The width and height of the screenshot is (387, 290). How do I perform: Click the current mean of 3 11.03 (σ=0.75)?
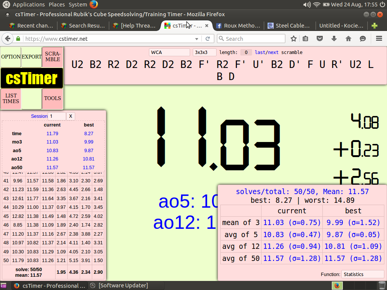[x=292, y=222]
